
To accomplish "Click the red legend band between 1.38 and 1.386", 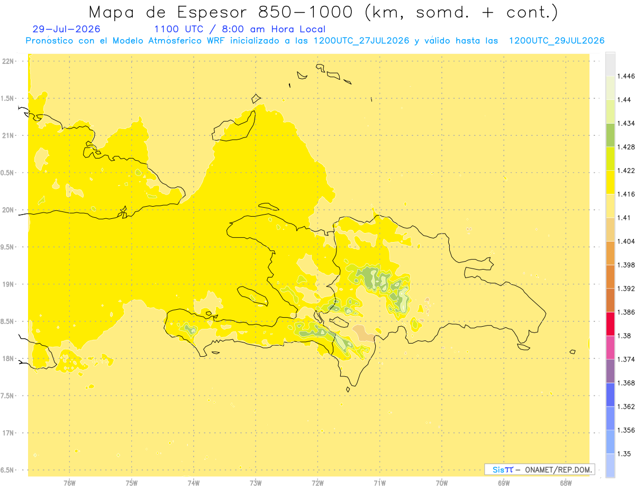I will tap(610, 323).
